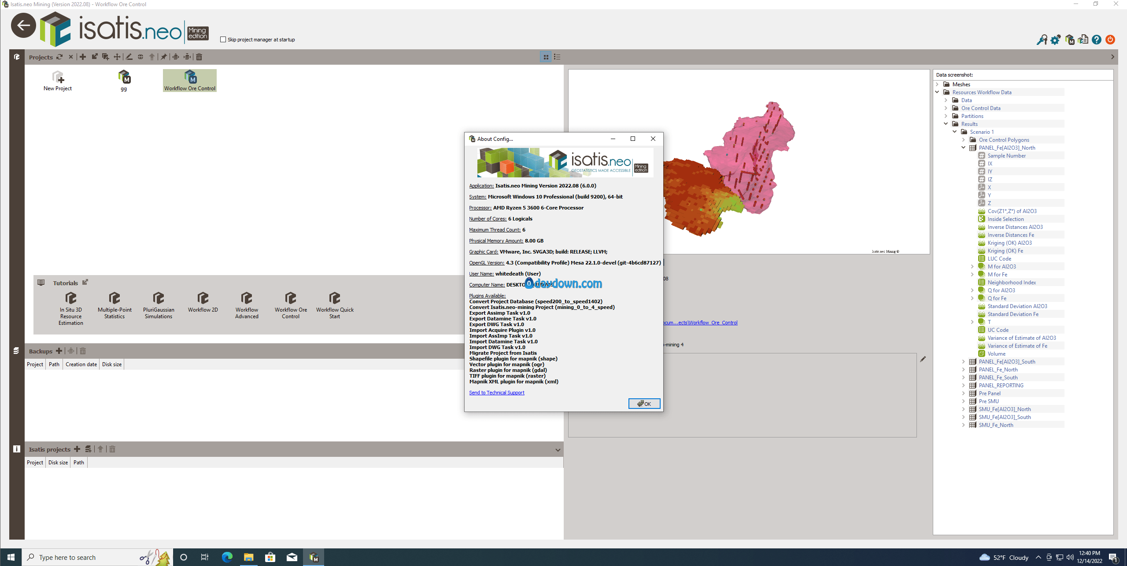Click the globe icon in Projects toolbar
This screenshot has width=1127, height=566.
point(140,57)
